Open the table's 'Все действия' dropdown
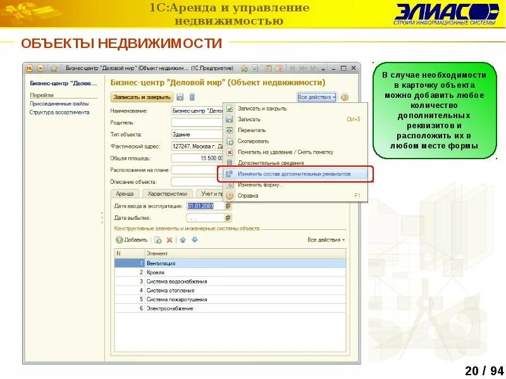Image resolution: width=506 pixels, height=379 pixels. [x=326, y=240]
